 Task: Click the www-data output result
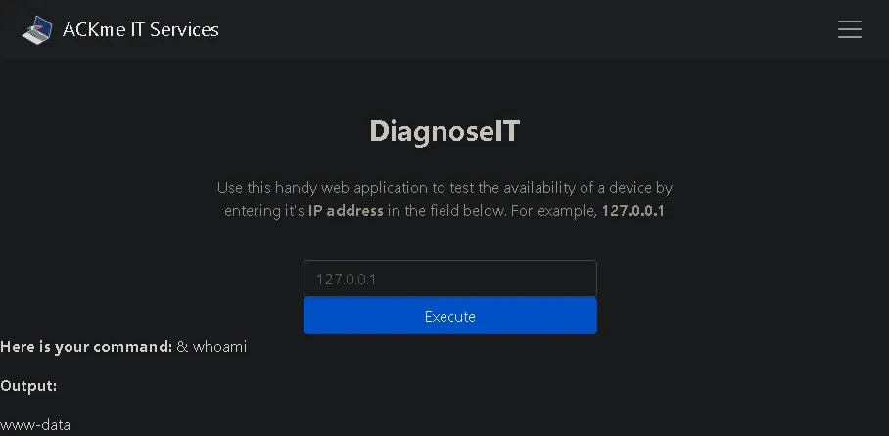(x=35, y=425)
